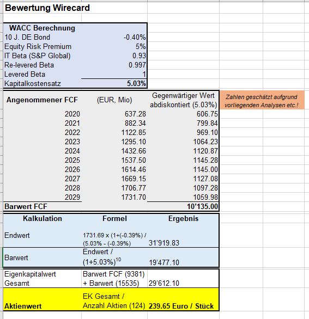Select discounted value 1064.23
The height and width of the screenshot is (319, 309).
[x=205, y=142]
